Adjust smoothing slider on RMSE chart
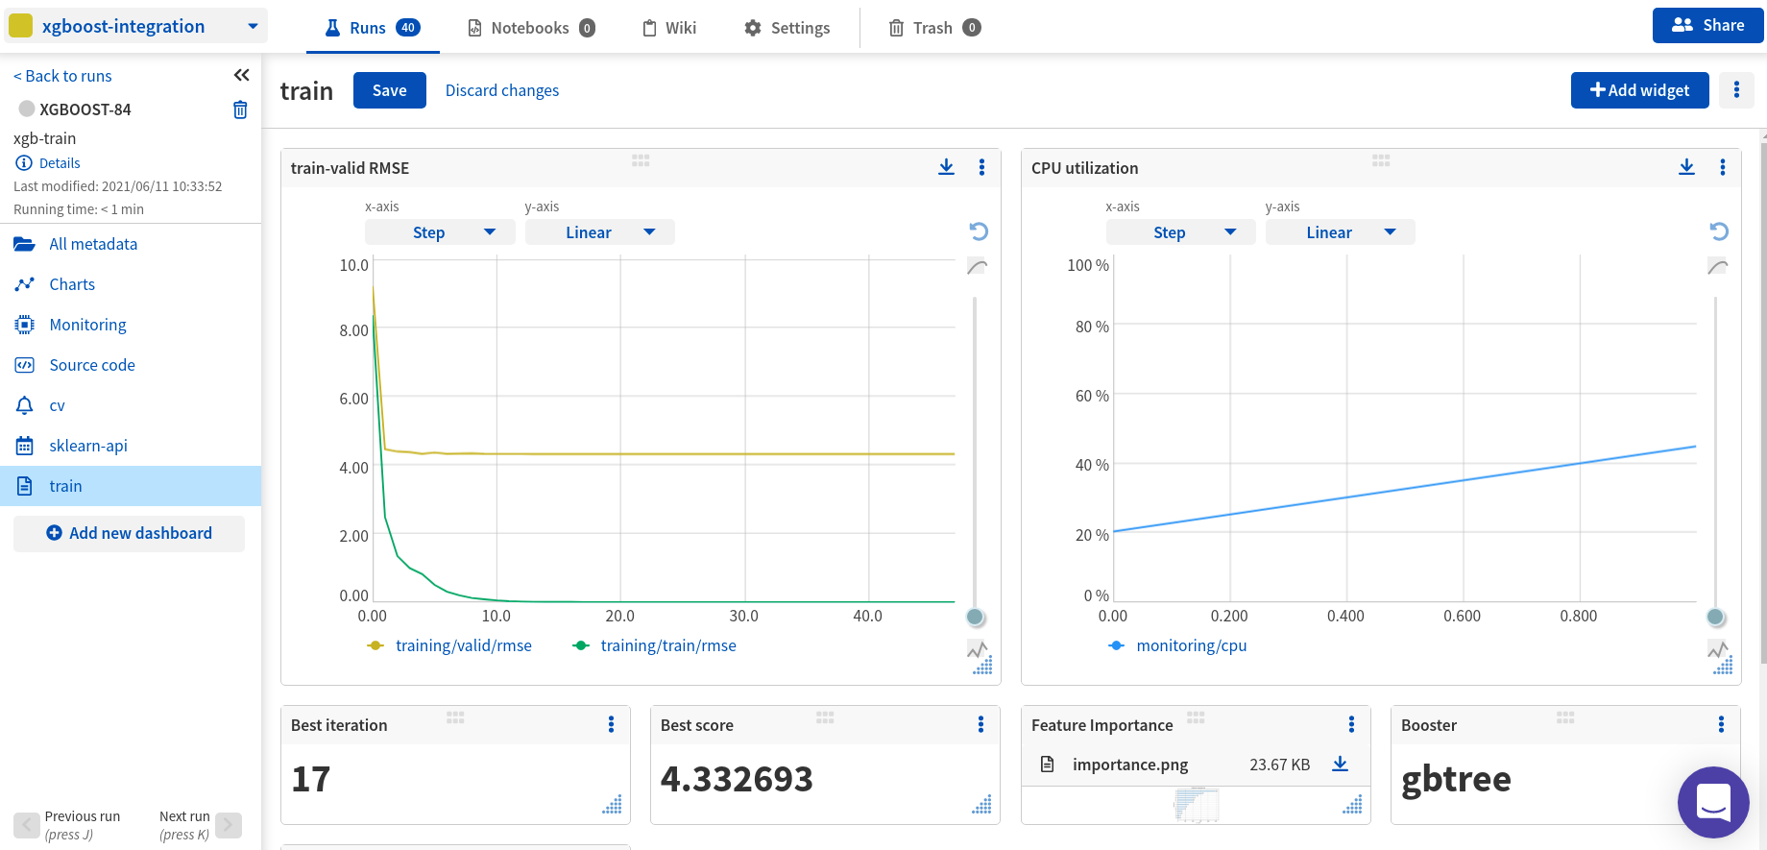This screenshot has width=1767, height=850. (x=976, y=617)
